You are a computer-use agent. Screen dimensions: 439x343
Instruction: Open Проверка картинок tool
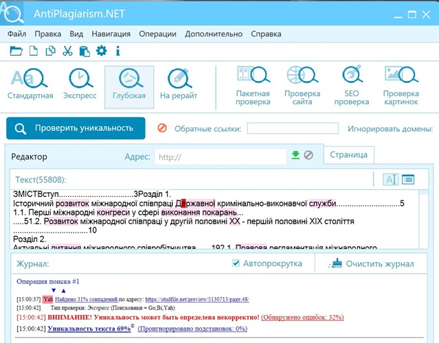click(x=401, y=86)
